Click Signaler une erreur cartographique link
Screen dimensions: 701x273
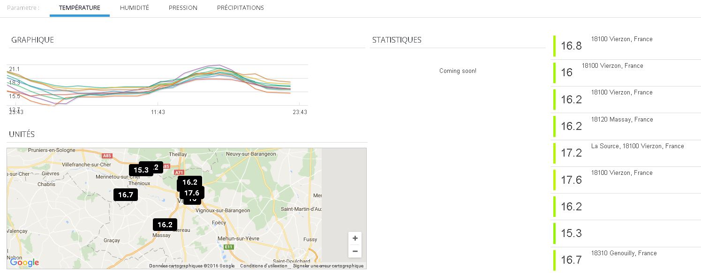click(x=328, y=266)
